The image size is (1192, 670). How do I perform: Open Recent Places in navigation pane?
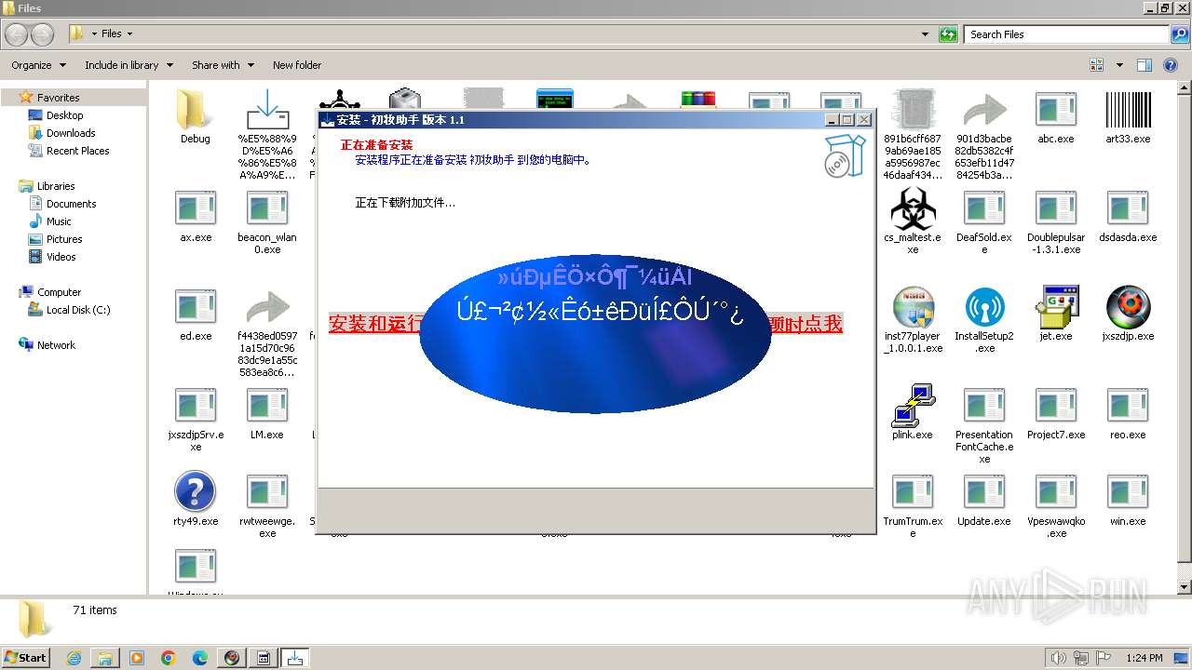point(77,151)
